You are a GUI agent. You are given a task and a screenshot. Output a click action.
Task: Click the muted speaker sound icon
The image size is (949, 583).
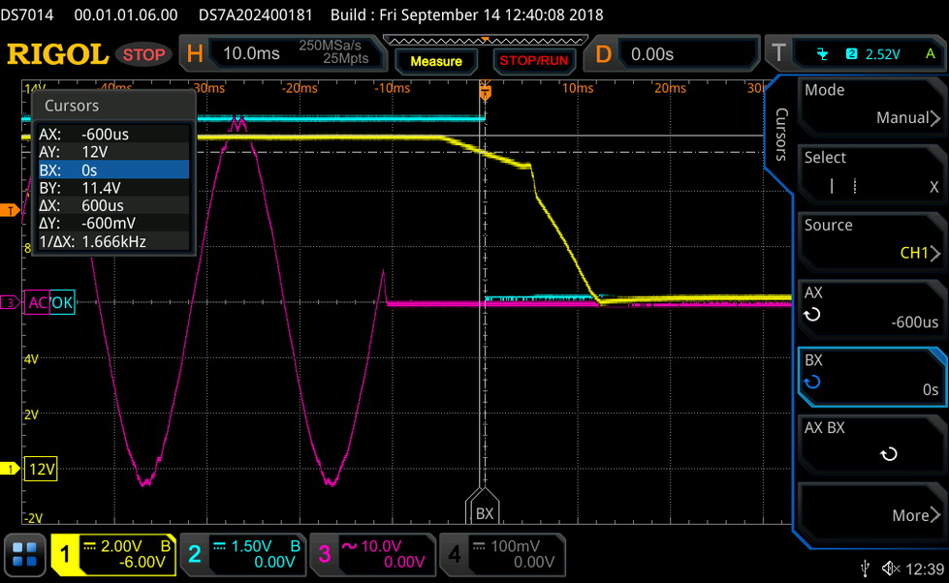890,568
